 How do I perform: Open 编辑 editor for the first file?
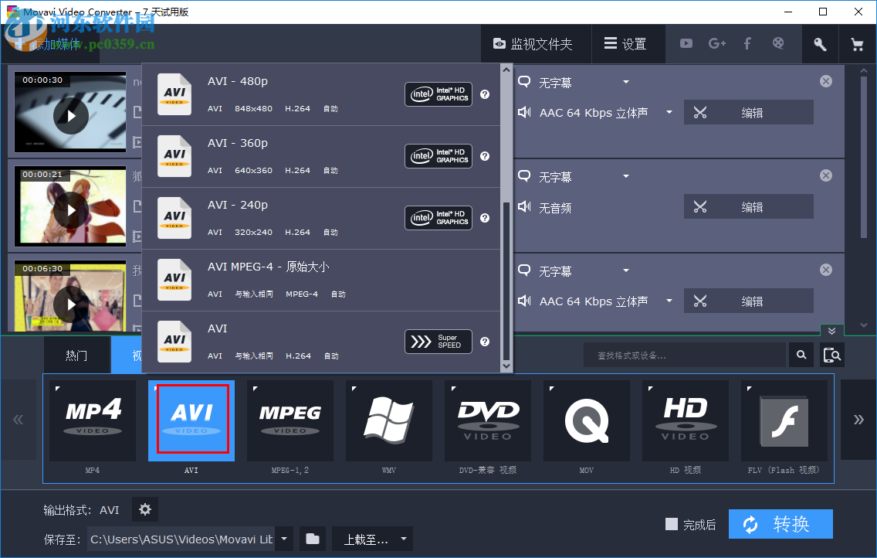point(748,111)
